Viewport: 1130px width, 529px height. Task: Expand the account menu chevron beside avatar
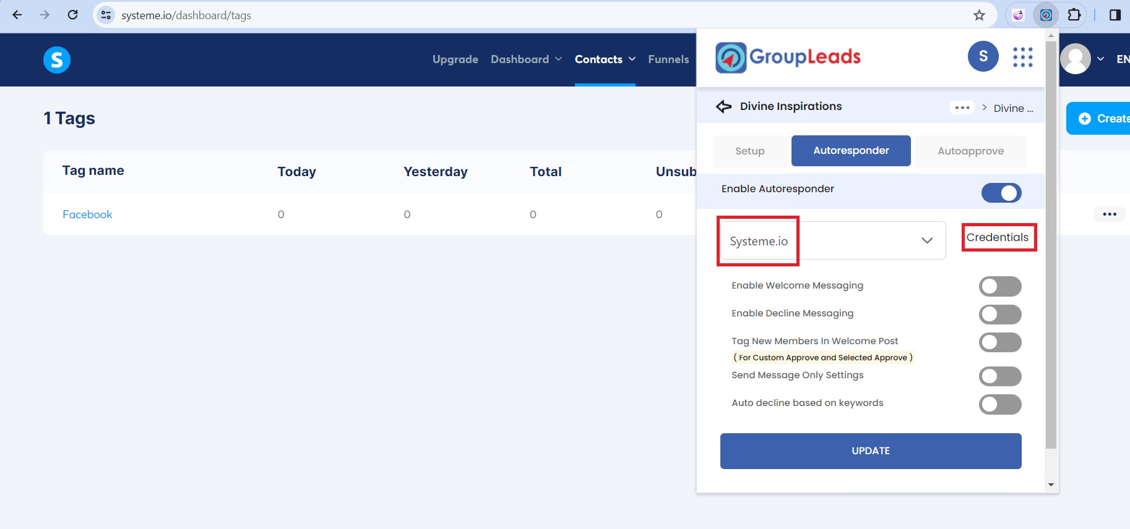(x=1100, y=59)
